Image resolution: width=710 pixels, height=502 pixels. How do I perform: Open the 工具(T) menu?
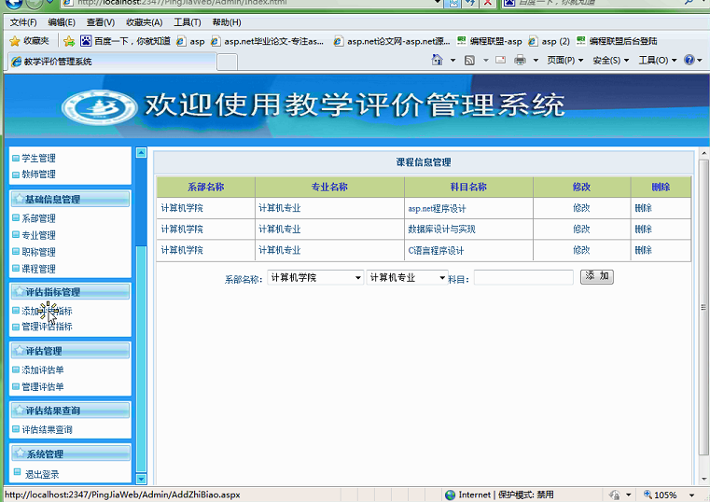click(x=188, y=22)
